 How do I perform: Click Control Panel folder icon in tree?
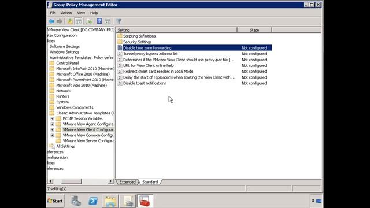click(52, 63)
